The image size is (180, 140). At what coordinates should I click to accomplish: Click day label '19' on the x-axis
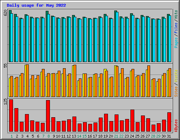tap(105, 136)
